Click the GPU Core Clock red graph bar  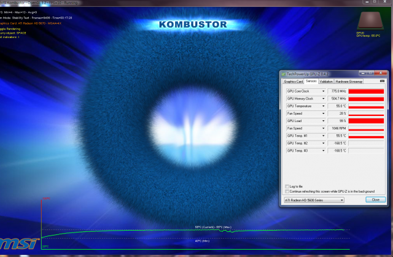(366, 91)
